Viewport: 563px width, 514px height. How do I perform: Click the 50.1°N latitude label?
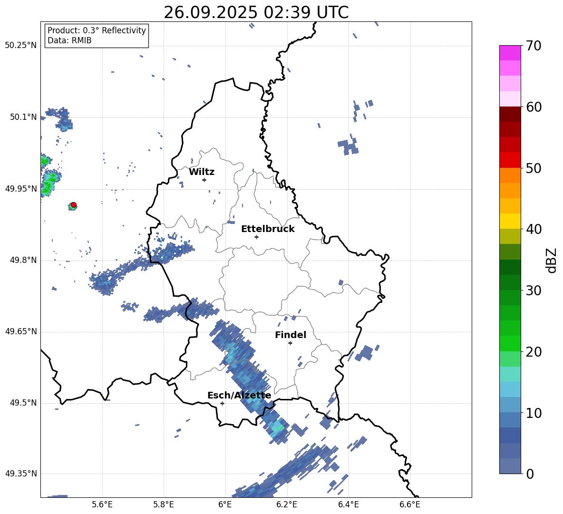pyautogui.click(x=23, y=117)
